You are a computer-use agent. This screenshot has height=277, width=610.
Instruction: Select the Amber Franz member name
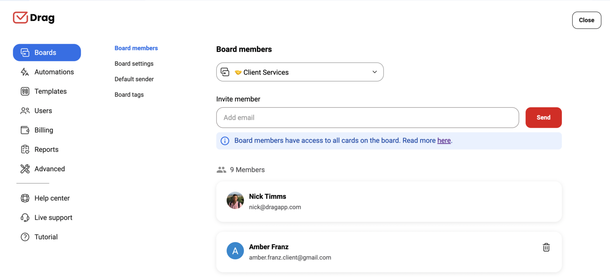(x=269, y=247)
